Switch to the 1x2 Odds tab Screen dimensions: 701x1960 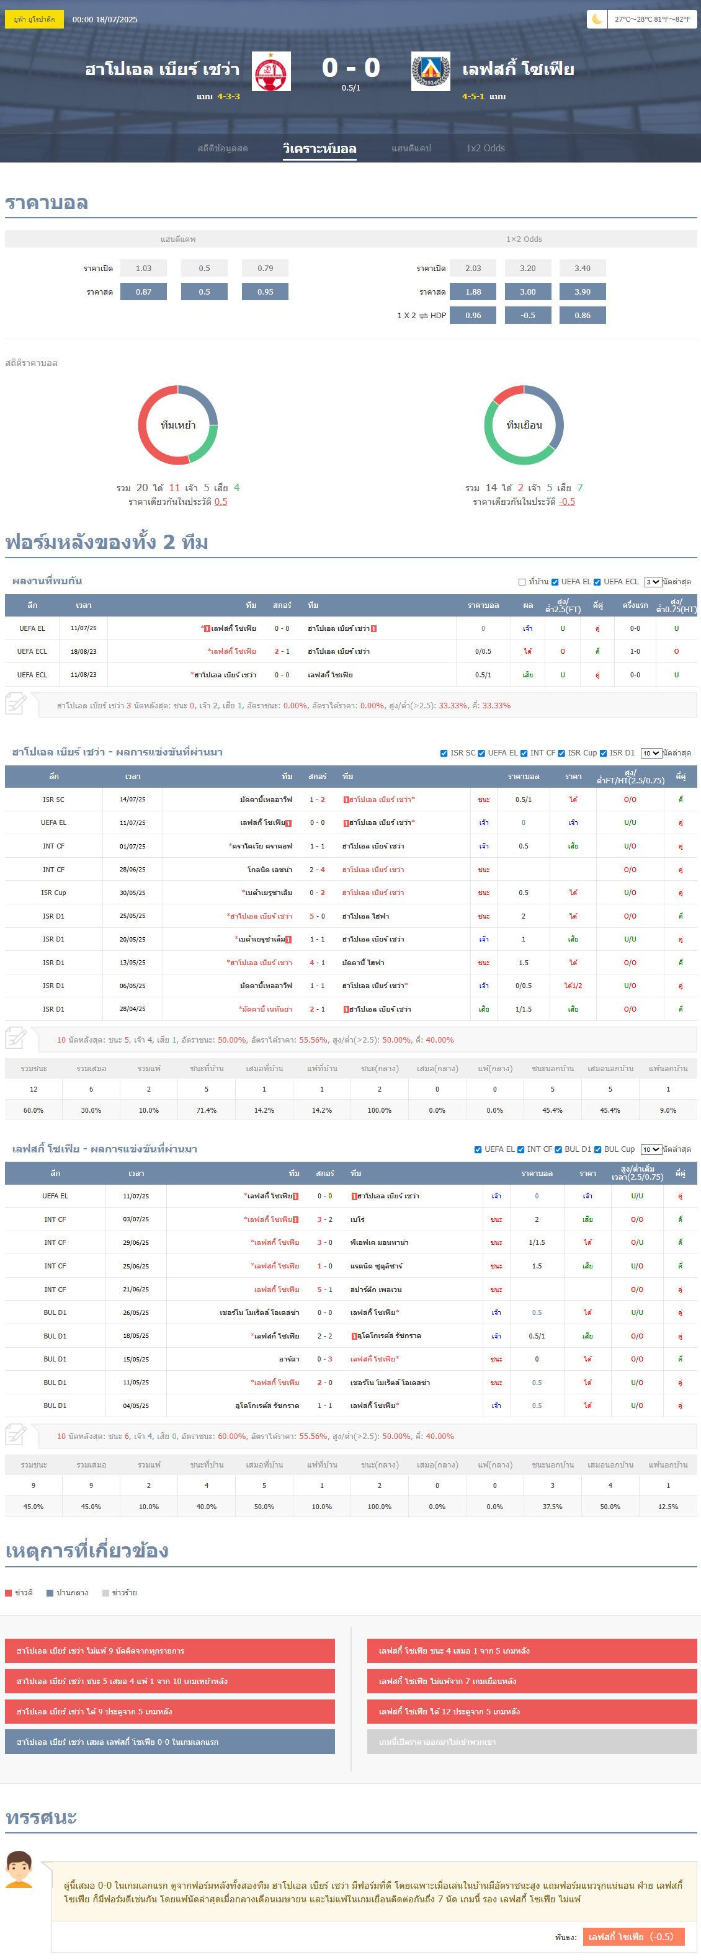(486, 148)
